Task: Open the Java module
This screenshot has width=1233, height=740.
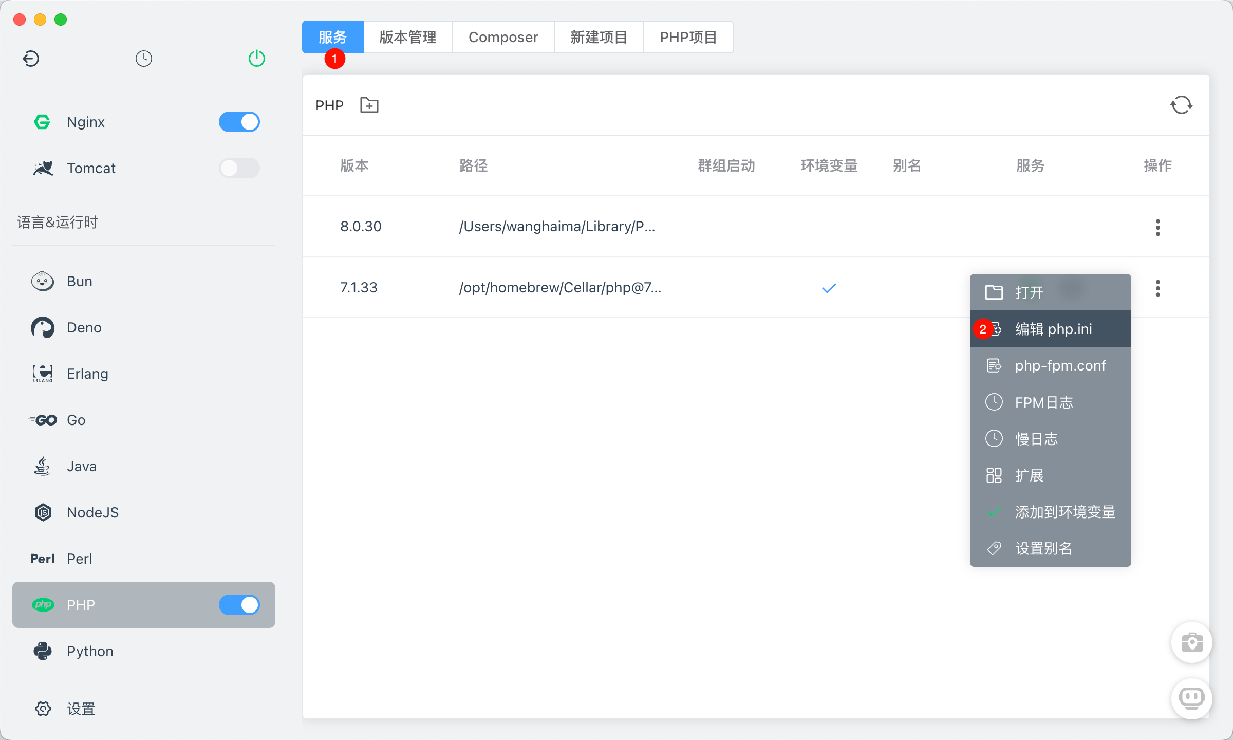Action: pos(144,467)
